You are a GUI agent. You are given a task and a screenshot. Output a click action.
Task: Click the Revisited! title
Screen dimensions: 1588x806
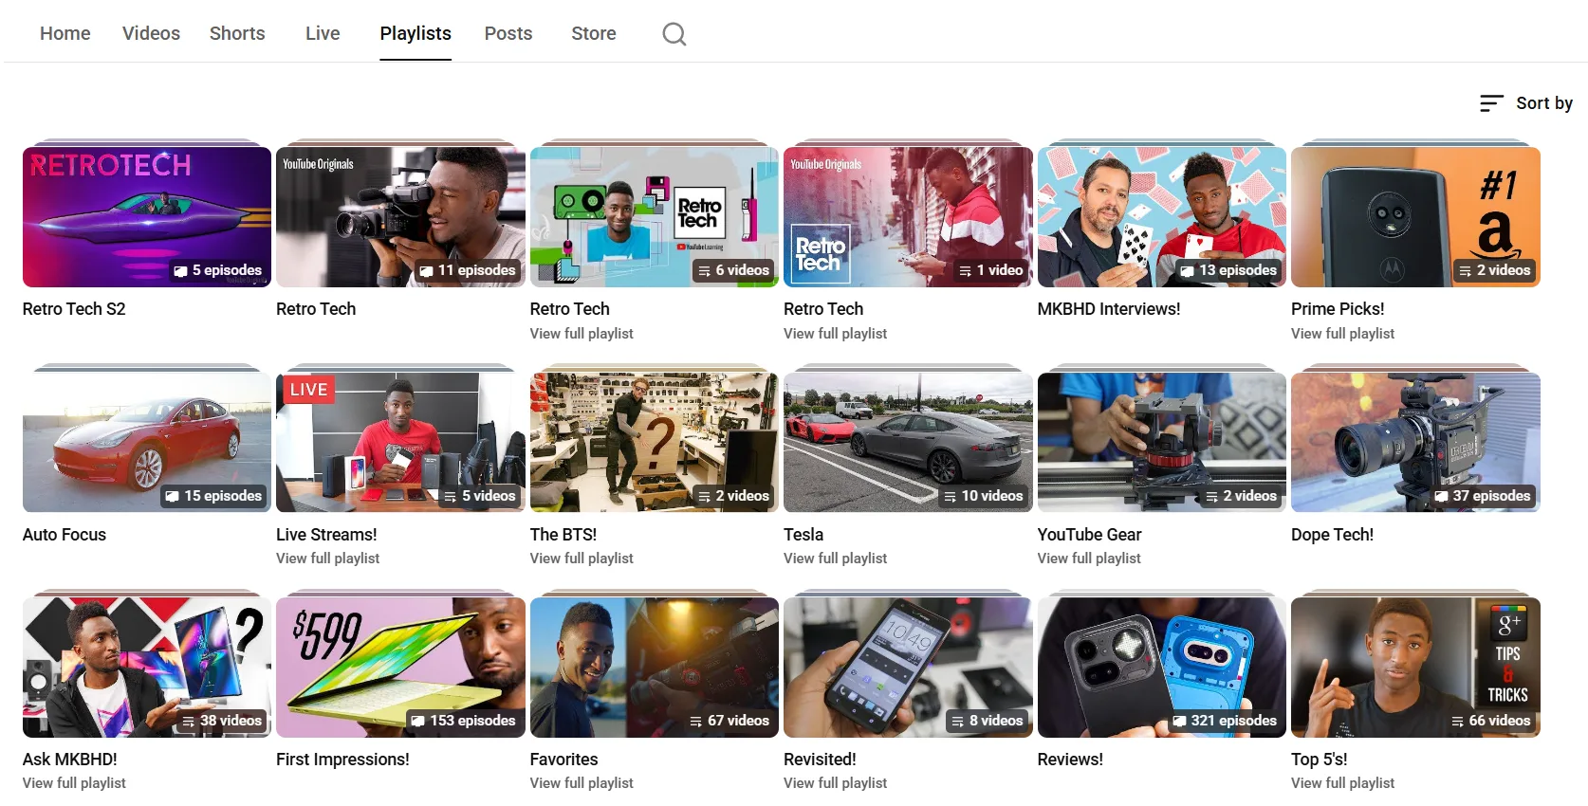(820, 760)
